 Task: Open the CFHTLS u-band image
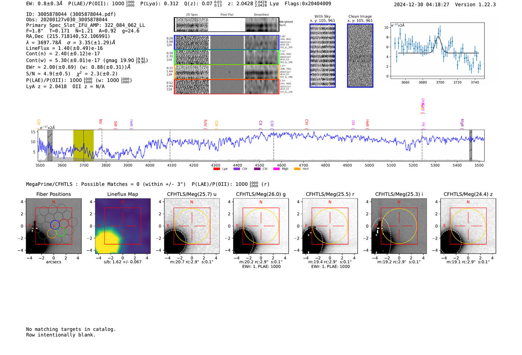[x=192, y=226]
